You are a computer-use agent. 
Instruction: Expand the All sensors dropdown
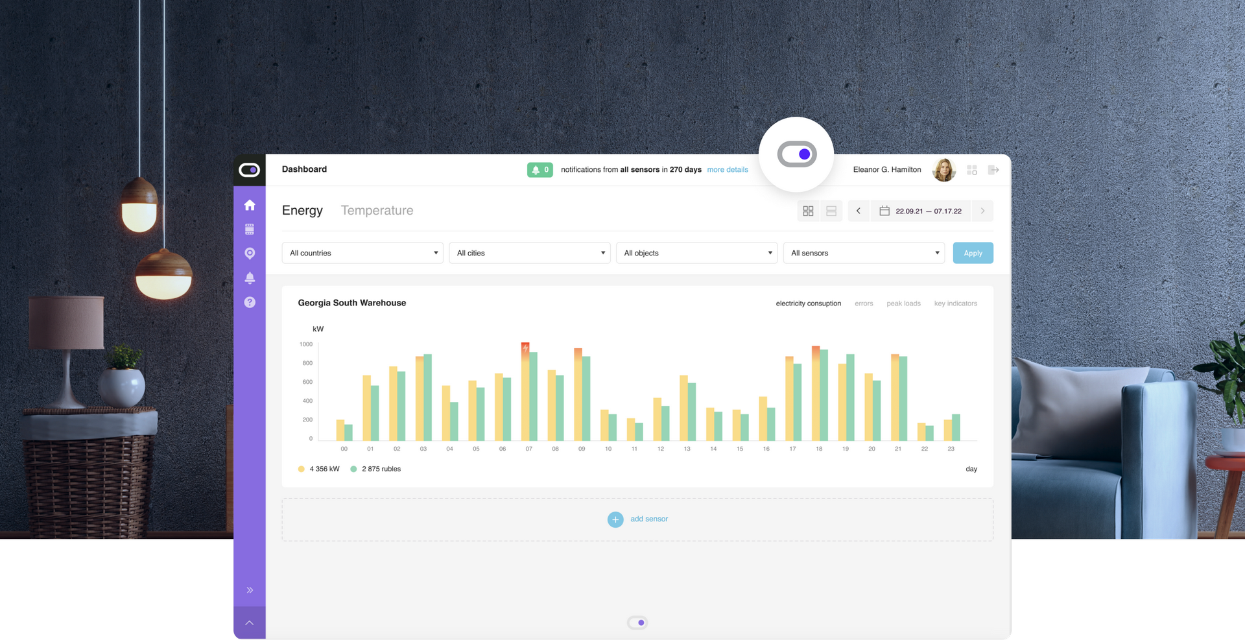864,253
